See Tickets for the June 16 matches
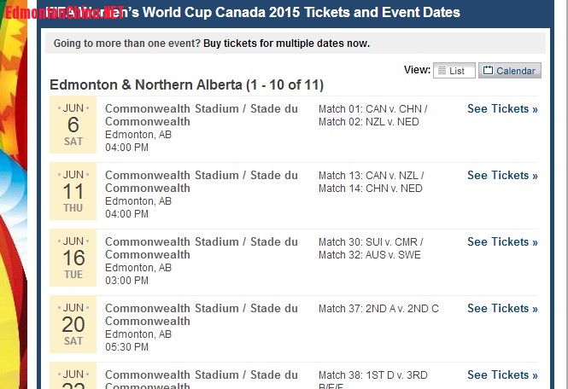 (x=502, y=242)
